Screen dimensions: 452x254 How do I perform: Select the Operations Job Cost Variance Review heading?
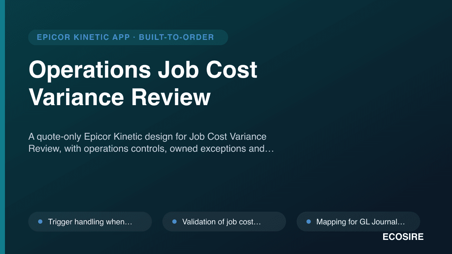pyautogui.click(x=143, y=84)
